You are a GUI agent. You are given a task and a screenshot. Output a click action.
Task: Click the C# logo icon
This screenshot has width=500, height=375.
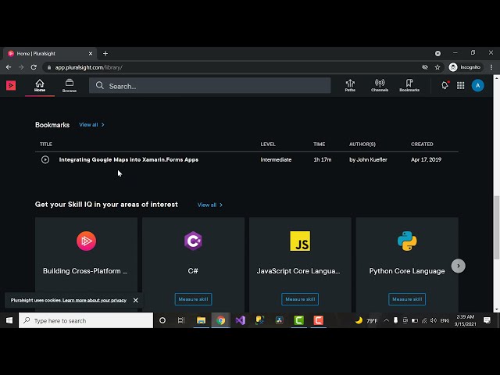coord(193,241)
